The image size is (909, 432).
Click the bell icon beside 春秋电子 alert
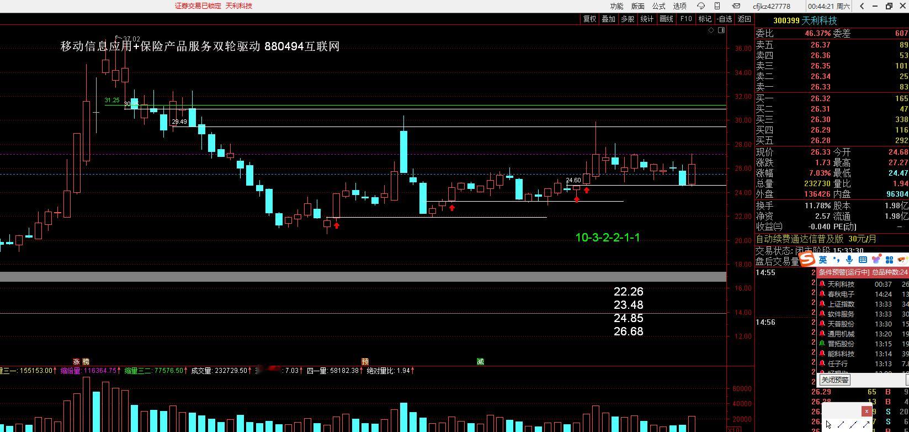pyautogui.click(x=822, y=294)
